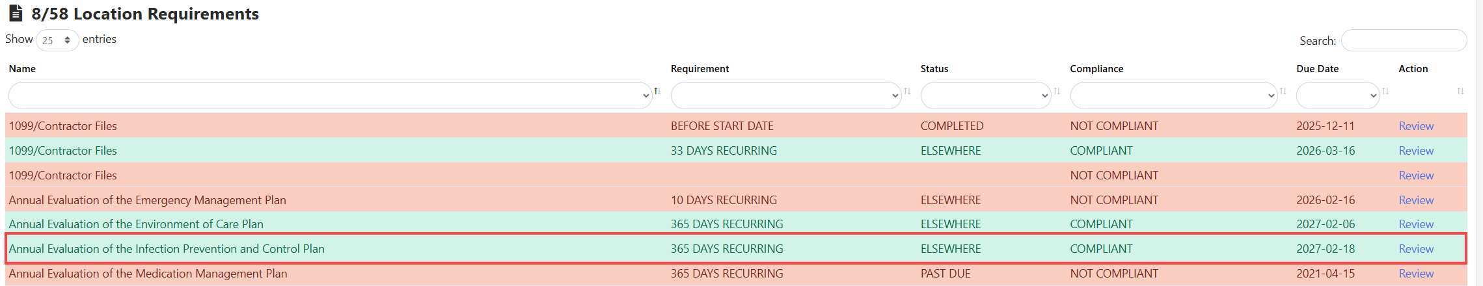Expand the Requirement filter dropdown
The height and width of the screenshot is (286, 1483).
[785, 96]
